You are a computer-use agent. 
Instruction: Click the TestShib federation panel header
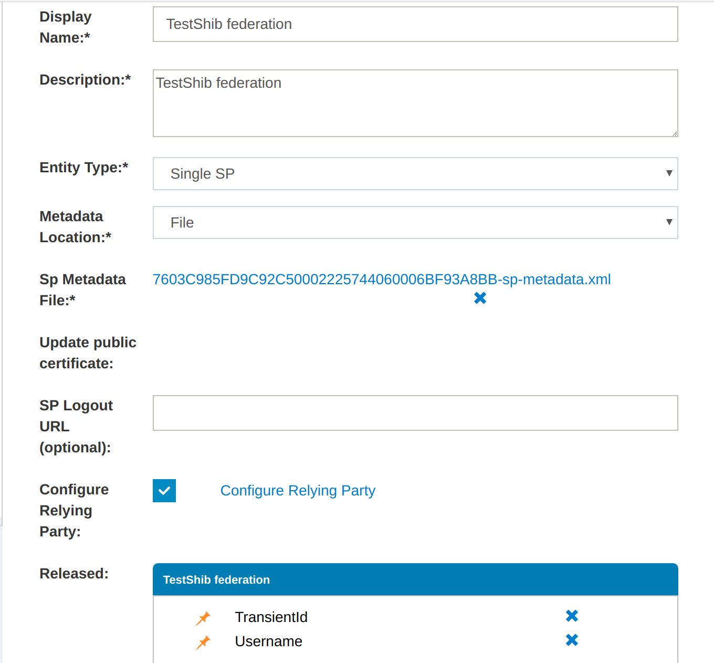point(415,579)
